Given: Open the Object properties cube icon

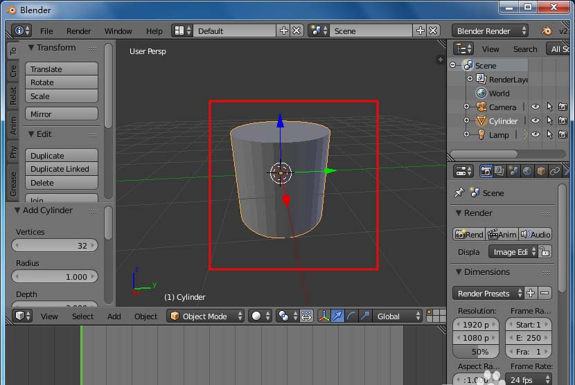Looking at the screenshot, I should click(x=541, y=171).
